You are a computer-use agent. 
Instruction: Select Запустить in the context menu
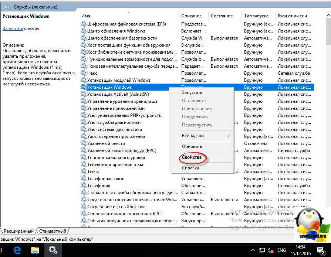192,92
